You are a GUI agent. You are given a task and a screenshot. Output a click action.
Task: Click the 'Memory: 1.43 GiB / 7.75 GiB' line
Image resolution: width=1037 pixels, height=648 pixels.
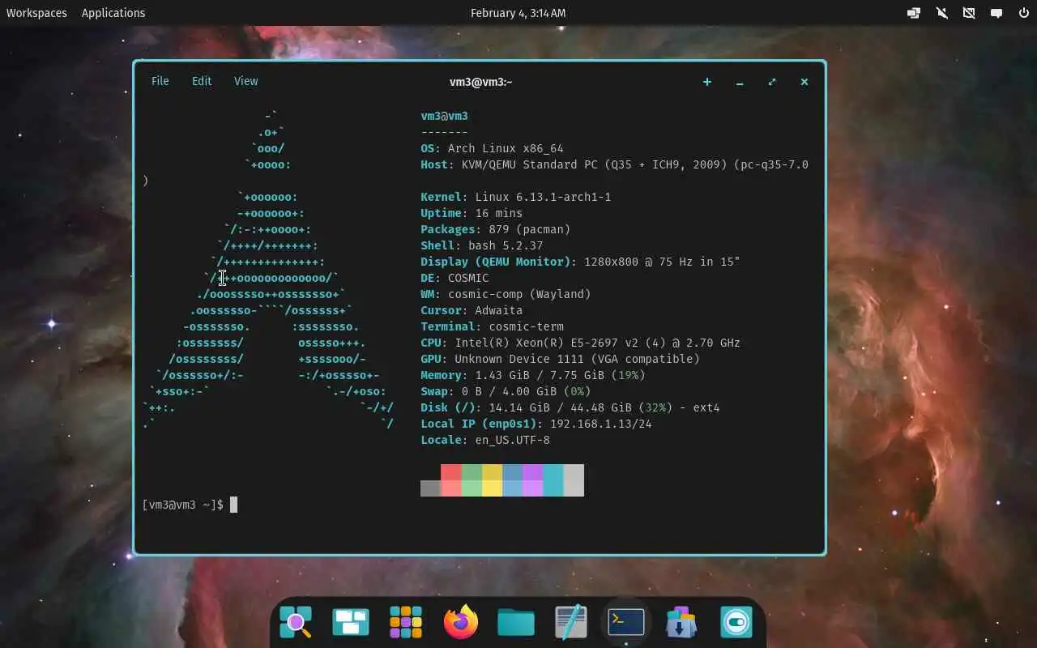tap(532, 375)
